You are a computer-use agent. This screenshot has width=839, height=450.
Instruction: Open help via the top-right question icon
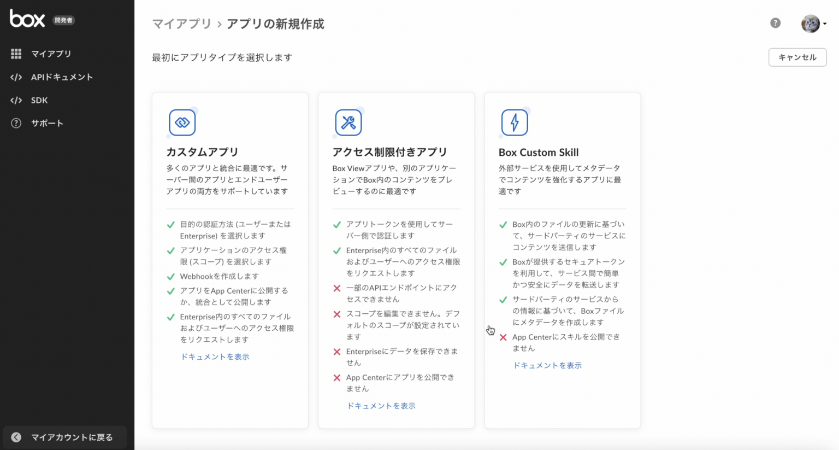click(x=775, y=23)
